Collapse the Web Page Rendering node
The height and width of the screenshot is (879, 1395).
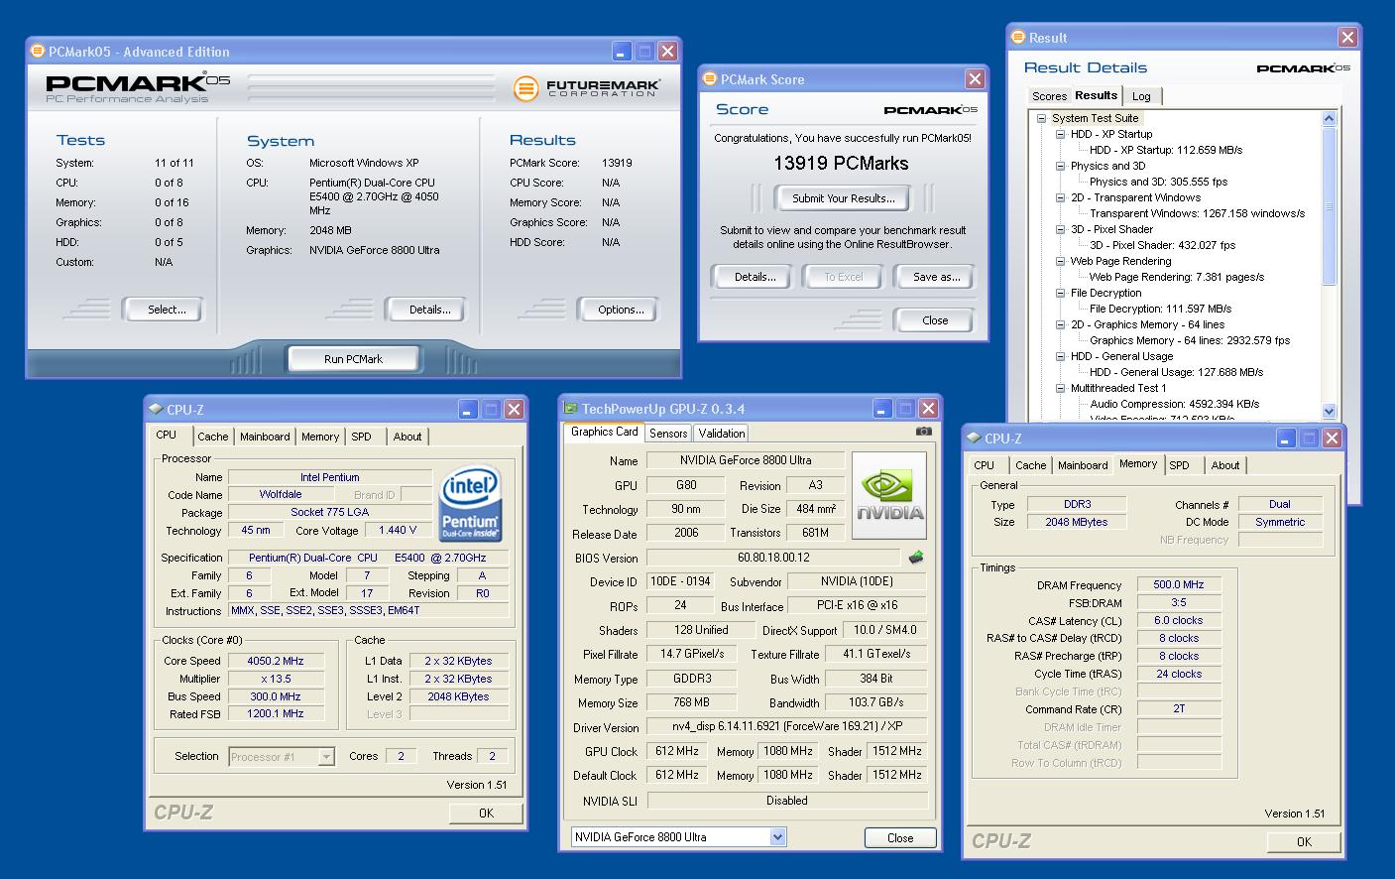point(1060,261)
